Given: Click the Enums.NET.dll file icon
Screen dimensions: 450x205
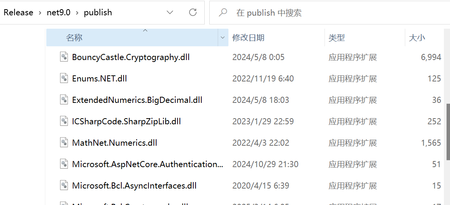Looking at the screenshot, I should [x=64, y=78].
